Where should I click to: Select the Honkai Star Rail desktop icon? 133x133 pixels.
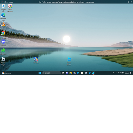(10, 8)
